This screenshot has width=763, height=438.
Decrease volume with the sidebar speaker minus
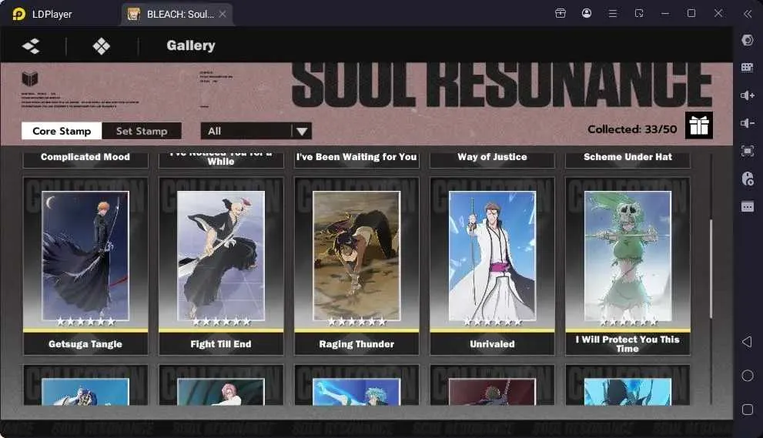748,123
